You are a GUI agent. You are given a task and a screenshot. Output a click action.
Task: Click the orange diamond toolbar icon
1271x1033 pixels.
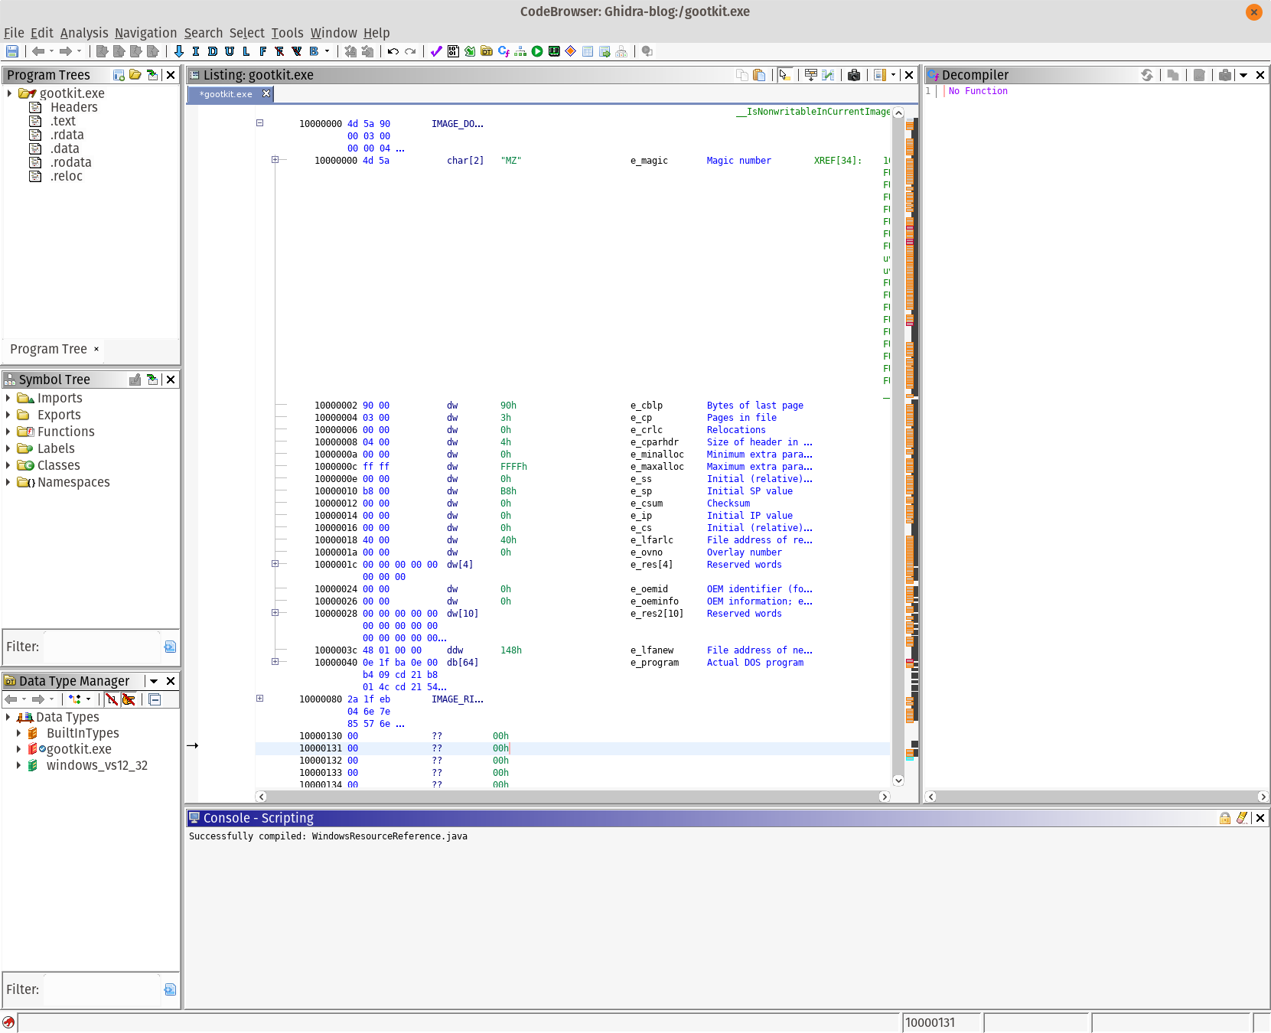571,51
